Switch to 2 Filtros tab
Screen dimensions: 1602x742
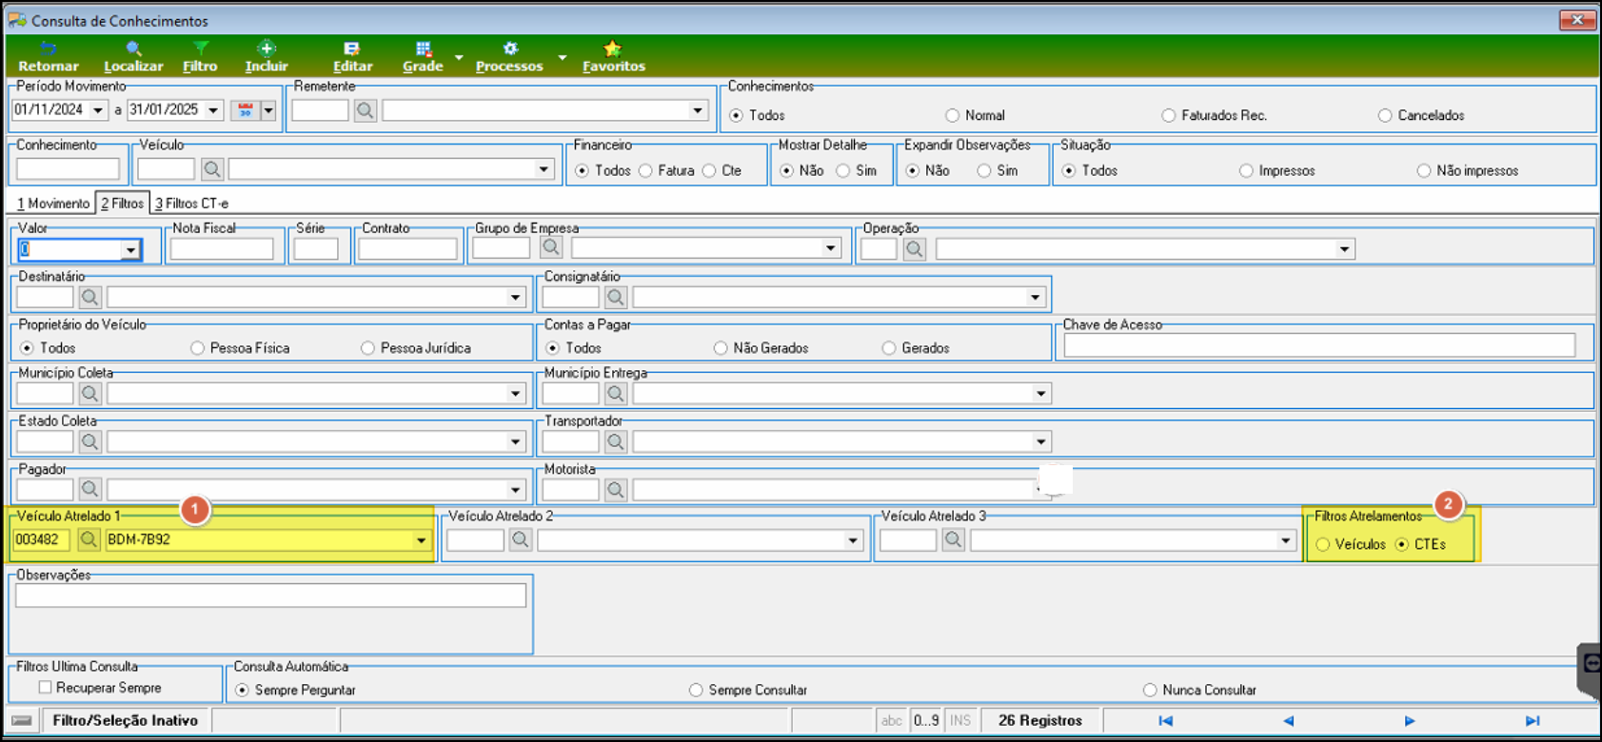(x=123, y=203)
